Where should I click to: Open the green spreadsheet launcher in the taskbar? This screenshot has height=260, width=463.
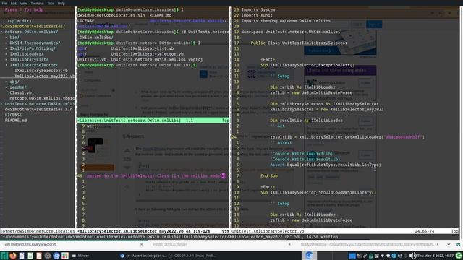click(x=30, y=256)
